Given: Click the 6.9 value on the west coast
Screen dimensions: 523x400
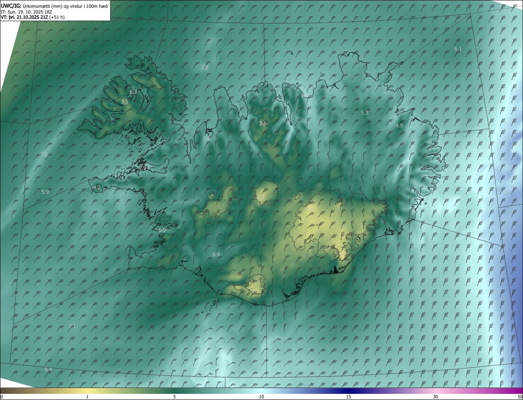Looking at the screenshot, I should (162, 231).
